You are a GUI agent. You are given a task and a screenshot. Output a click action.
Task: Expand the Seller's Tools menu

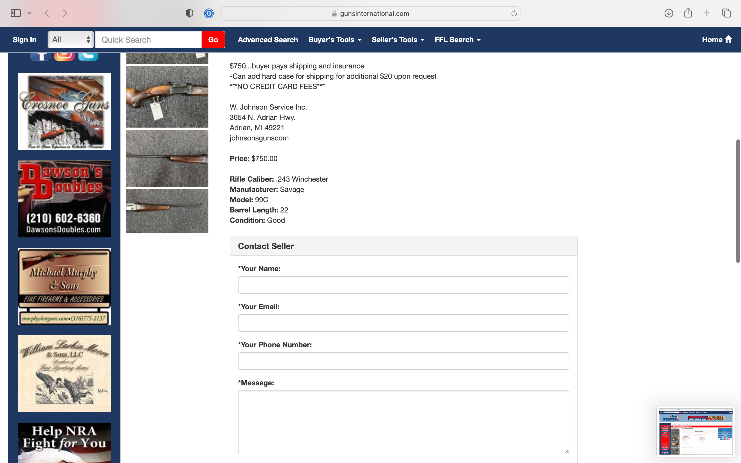click(x=398, y=40)
